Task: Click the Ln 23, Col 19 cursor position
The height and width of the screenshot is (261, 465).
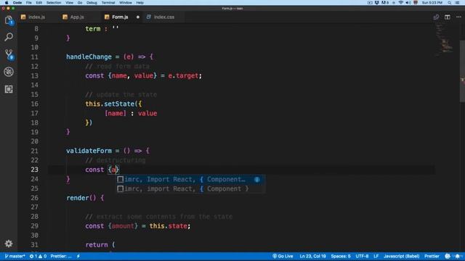Action: (x=312, y=256)
